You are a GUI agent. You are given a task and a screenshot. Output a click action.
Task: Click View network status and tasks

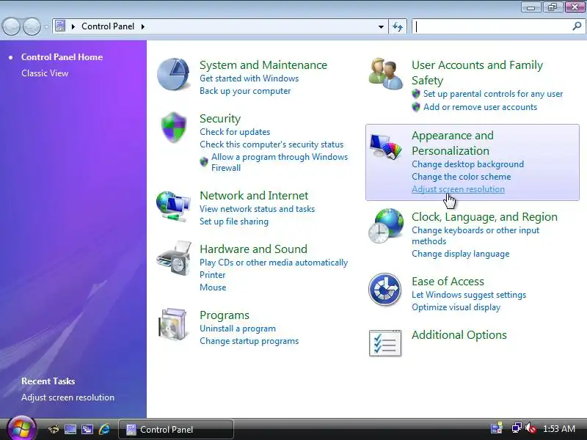tap(258, 209)
